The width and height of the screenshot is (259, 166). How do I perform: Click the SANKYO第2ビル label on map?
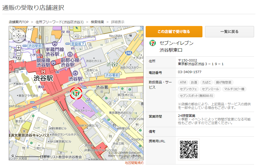click(87, 126)
